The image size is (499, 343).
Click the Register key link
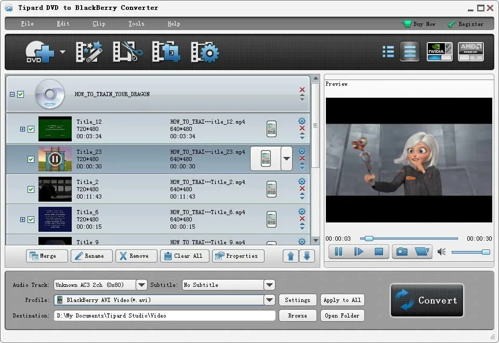point(466,24)
